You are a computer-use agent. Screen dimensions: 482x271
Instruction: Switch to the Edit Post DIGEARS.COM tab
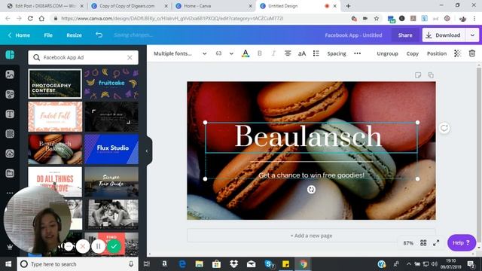point(45,6)
